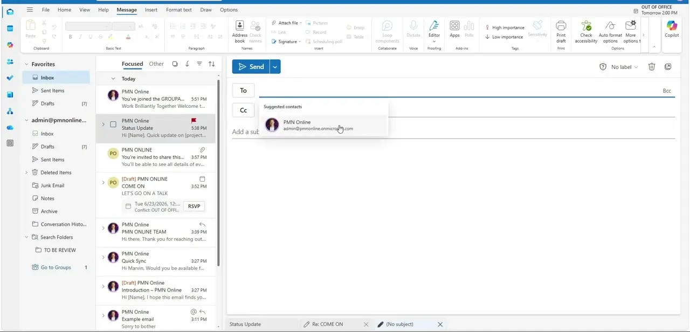The width and height of the screenshot is (690, 332).
Task: Click Go to Groups link
Action: coord(56,267)
